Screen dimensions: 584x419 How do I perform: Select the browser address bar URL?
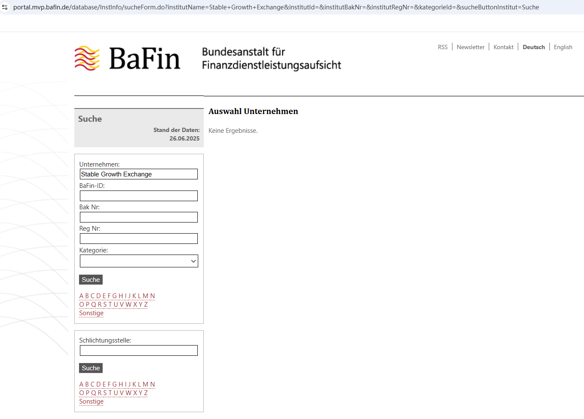click(x=276, y=7)
